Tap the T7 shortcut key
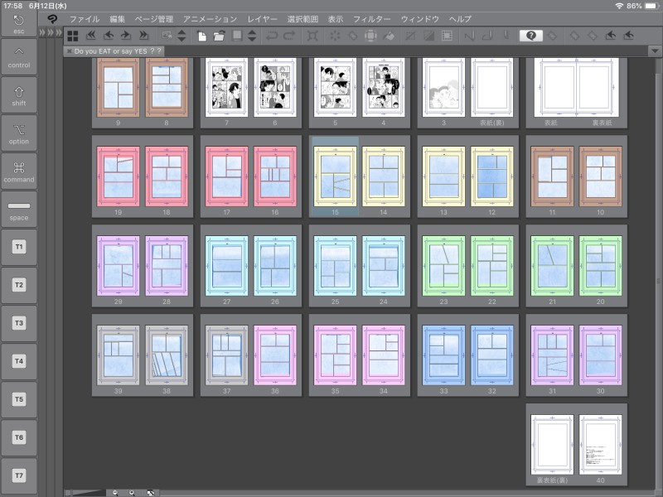Image resolution: width=663 pixels, height=497 pixels. [18, 475]
